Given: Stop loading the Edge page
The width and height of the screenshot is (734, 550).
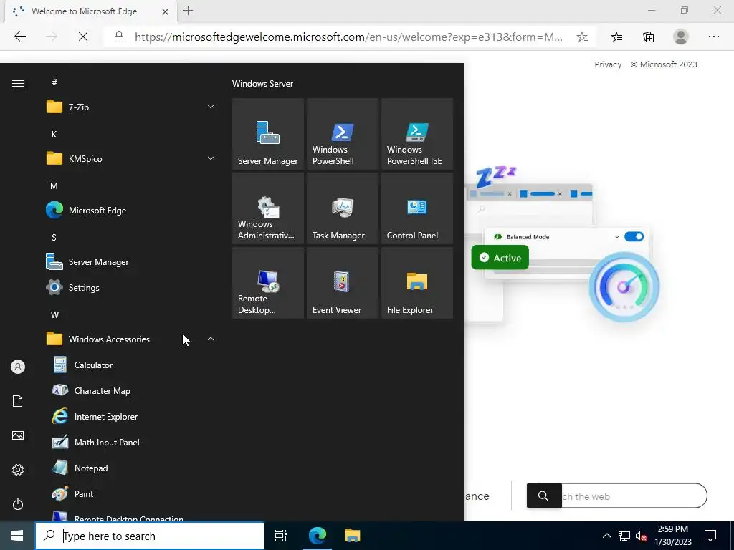Looking at the screenshot, I should click(83, 37).
